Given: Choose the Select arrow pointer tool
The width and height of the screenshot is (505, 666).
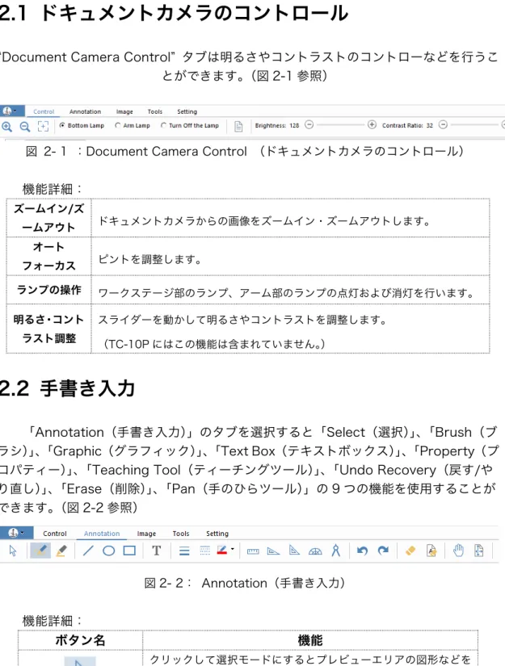Looking at the screenshot, I should click(x=13, y=551).
